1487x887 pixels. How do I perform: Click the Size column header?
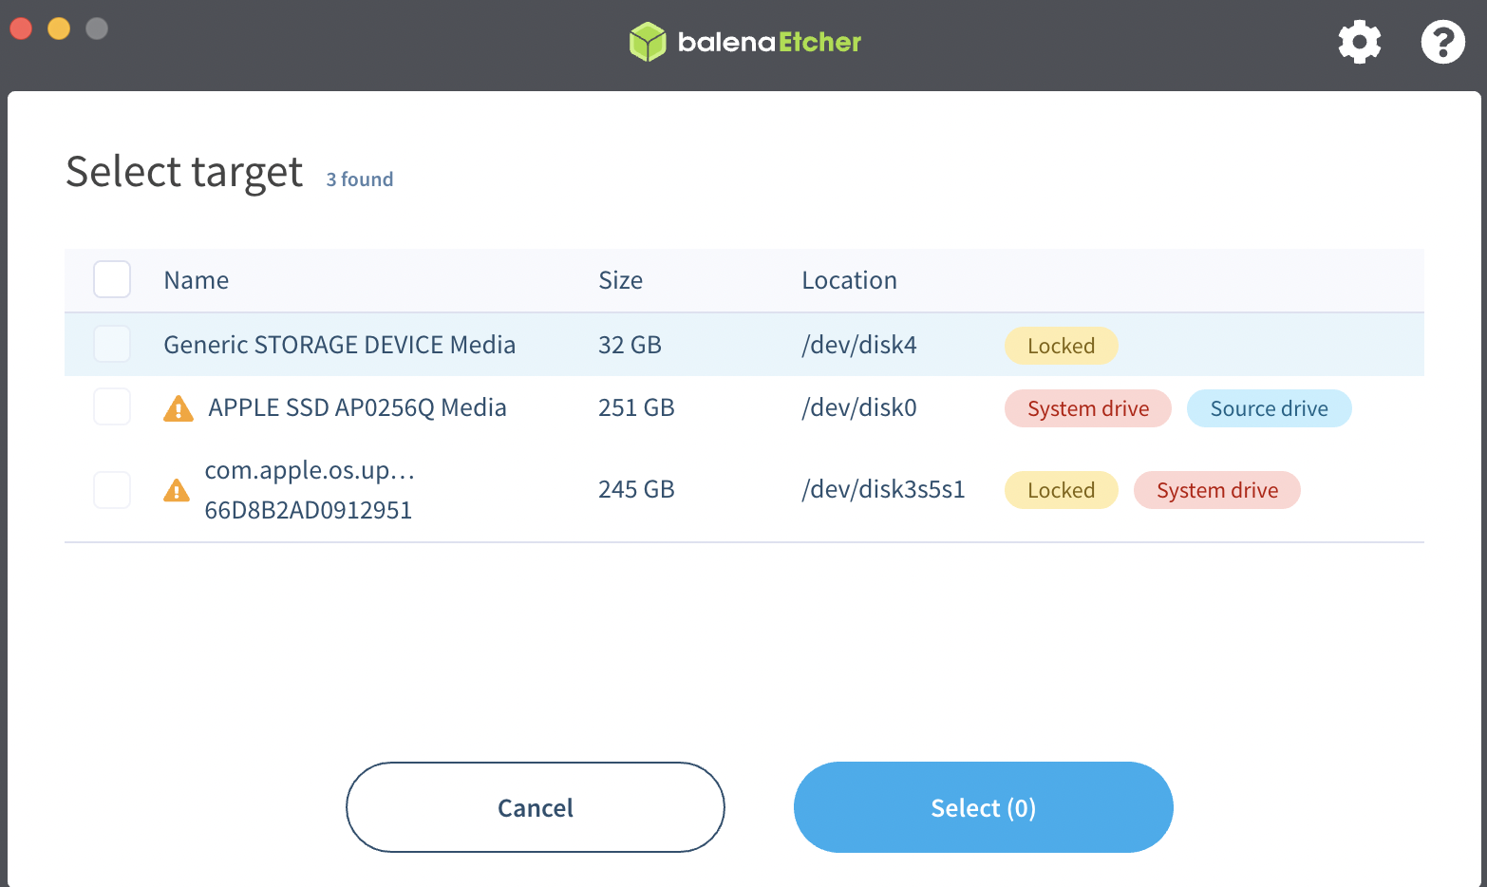620,280
